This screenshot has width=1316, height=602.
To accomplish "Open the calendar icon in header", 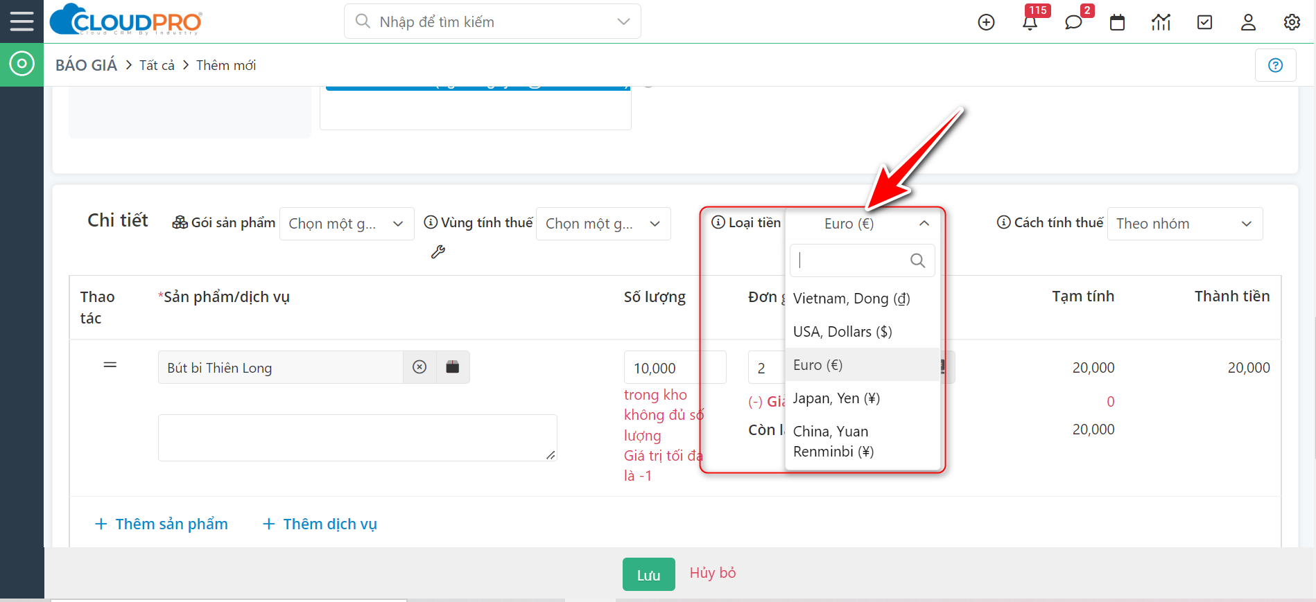I will tap(1117, 22).
